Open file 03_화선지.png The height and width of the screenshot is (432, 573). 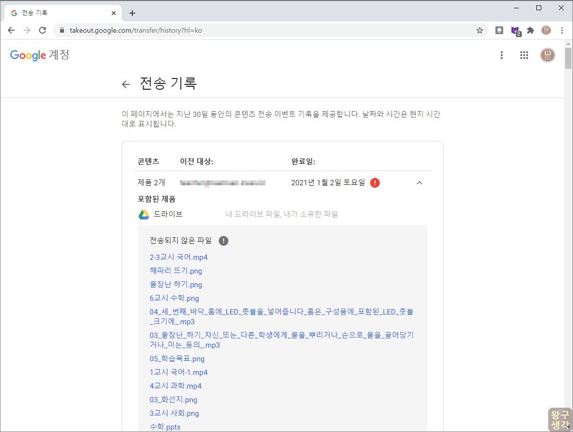(x=173, y=399)
